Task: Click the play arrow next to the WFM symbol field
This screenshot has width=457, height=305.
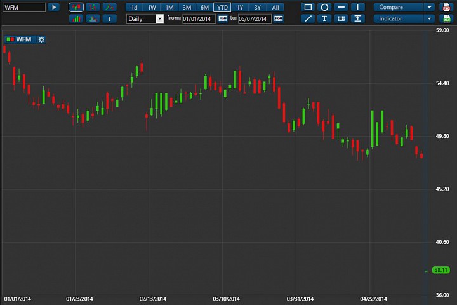Action: (53, 7)
